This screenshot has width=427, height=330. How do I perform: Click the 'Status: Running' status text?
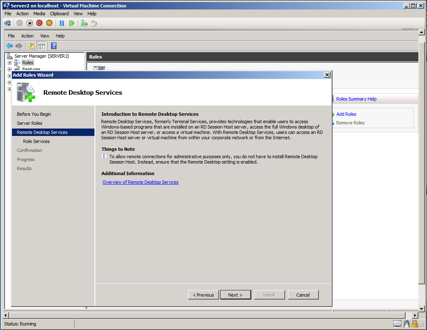tap(20, 324)
